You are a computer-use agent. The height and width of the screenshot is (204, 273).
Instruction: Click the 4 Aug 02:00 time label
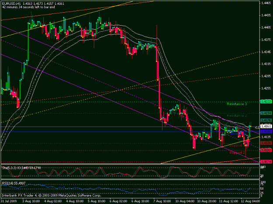tap(53, 201)
